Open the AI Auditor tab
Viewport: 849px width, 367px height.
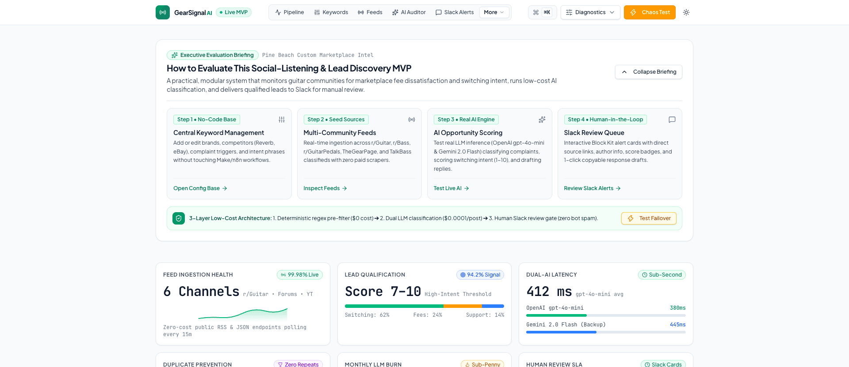click(409, 12)
